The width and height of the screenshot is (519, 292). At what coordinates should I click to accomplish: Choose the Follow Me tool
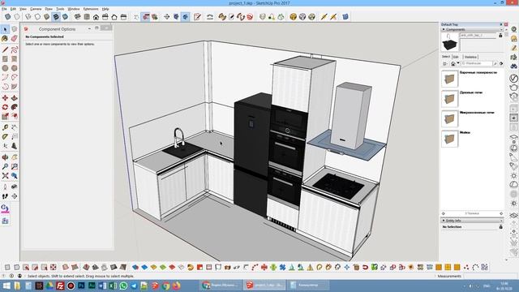tap(15, 107)
